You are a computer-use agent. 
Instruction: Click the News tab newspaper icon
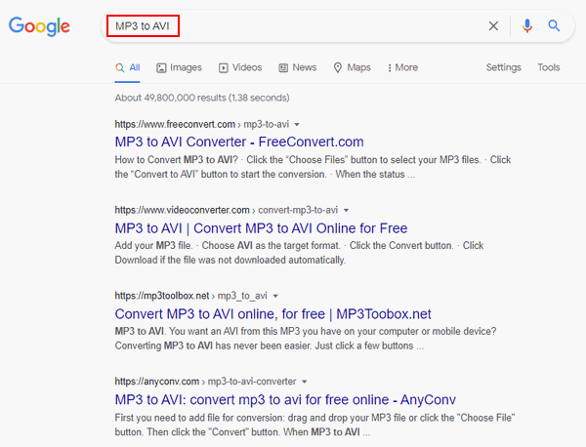coord(283,68)
